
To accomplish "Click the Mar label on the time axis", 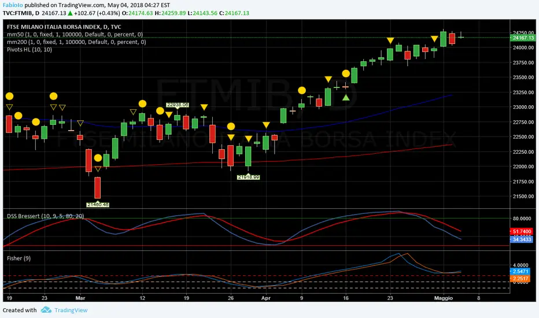I will [80, 298].
